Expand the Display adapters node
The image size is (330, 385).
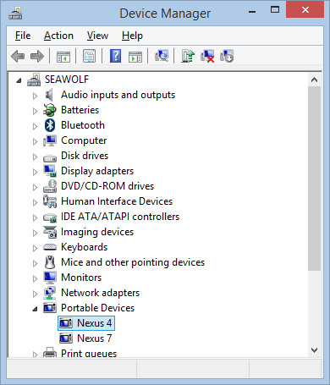[x=35, y=172]
